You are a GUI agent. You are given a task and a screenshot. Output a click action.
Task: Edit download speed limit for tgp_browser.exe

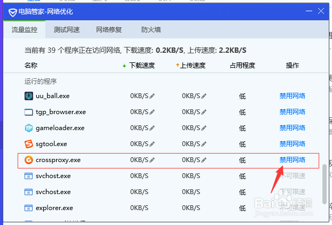click(152, 112)
